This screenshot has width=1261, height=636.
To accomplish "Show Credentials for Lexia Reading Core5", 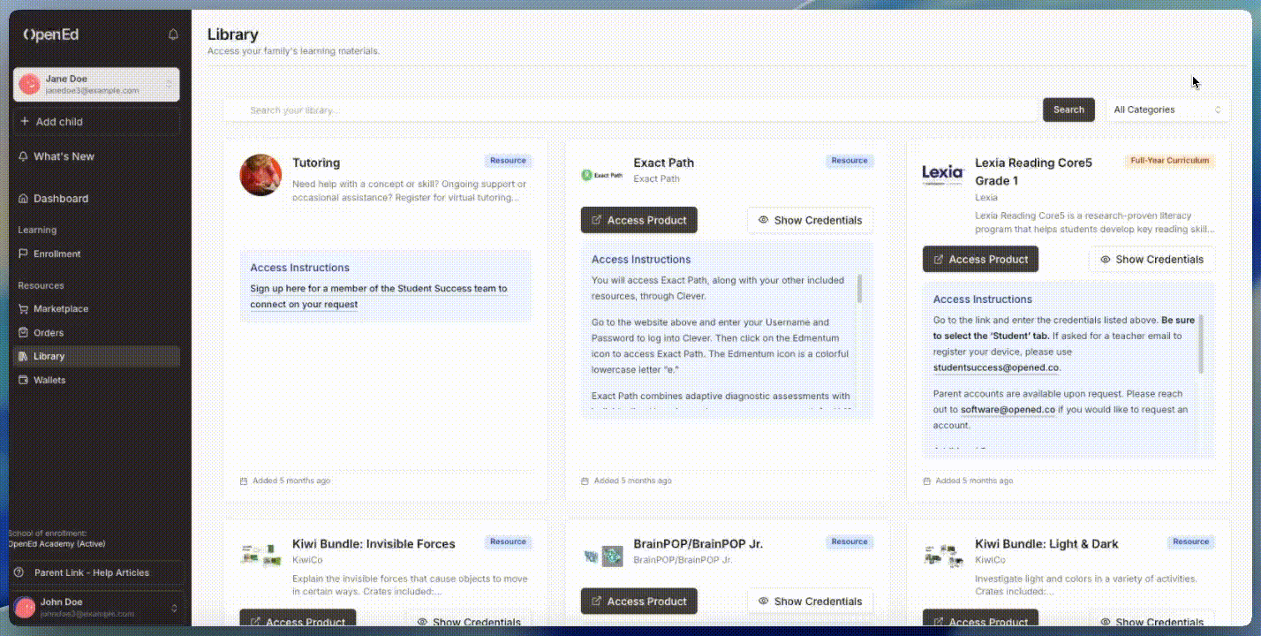I will pos(1152,259).
